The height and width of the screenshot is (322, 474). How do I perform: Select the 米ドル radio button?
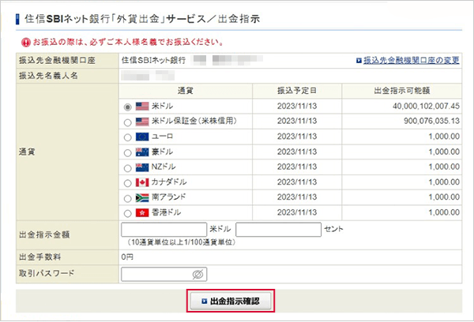tap(128, 107)
